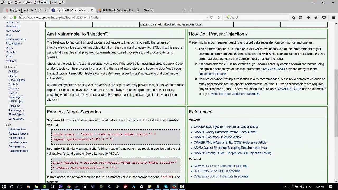
Task: Open Cortana search circle in taskbar
Action: click(12, 187)
